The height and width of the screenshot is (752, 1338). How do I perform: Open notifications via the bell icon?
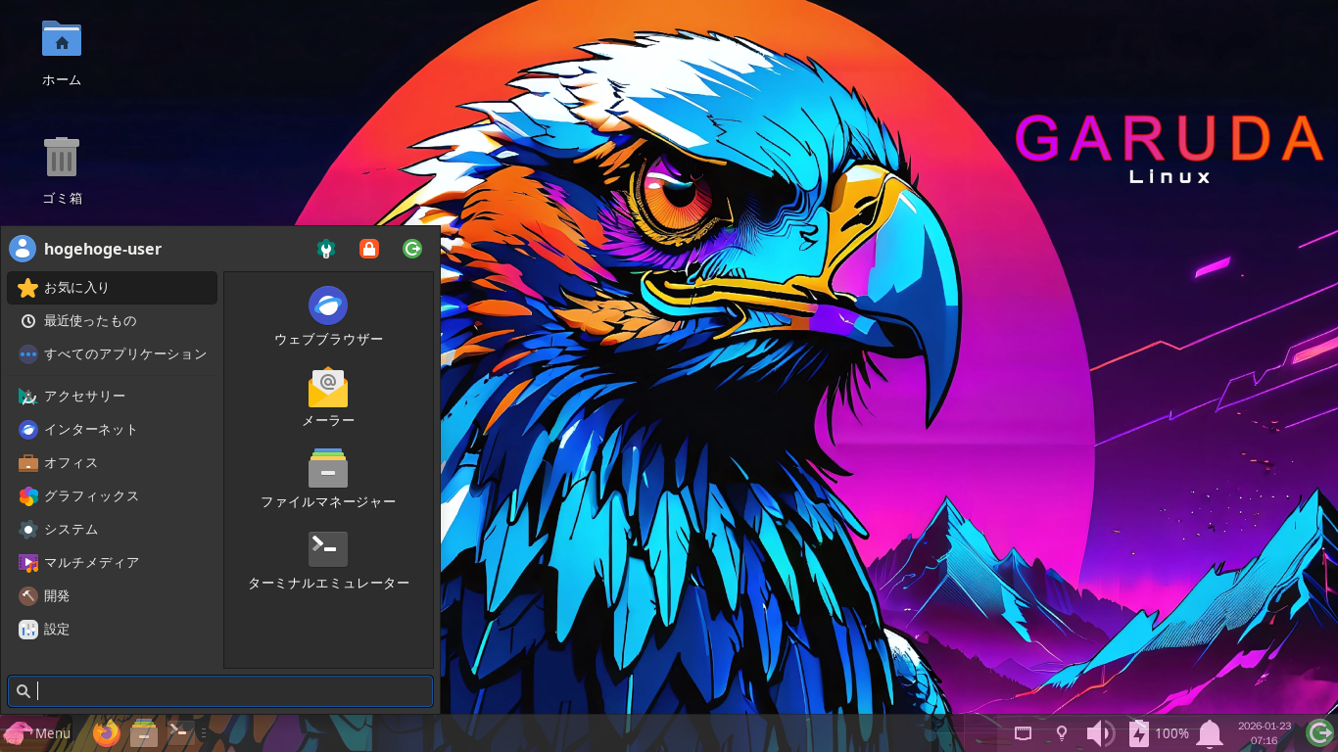pyautogui.click(x=1210, y=732)
